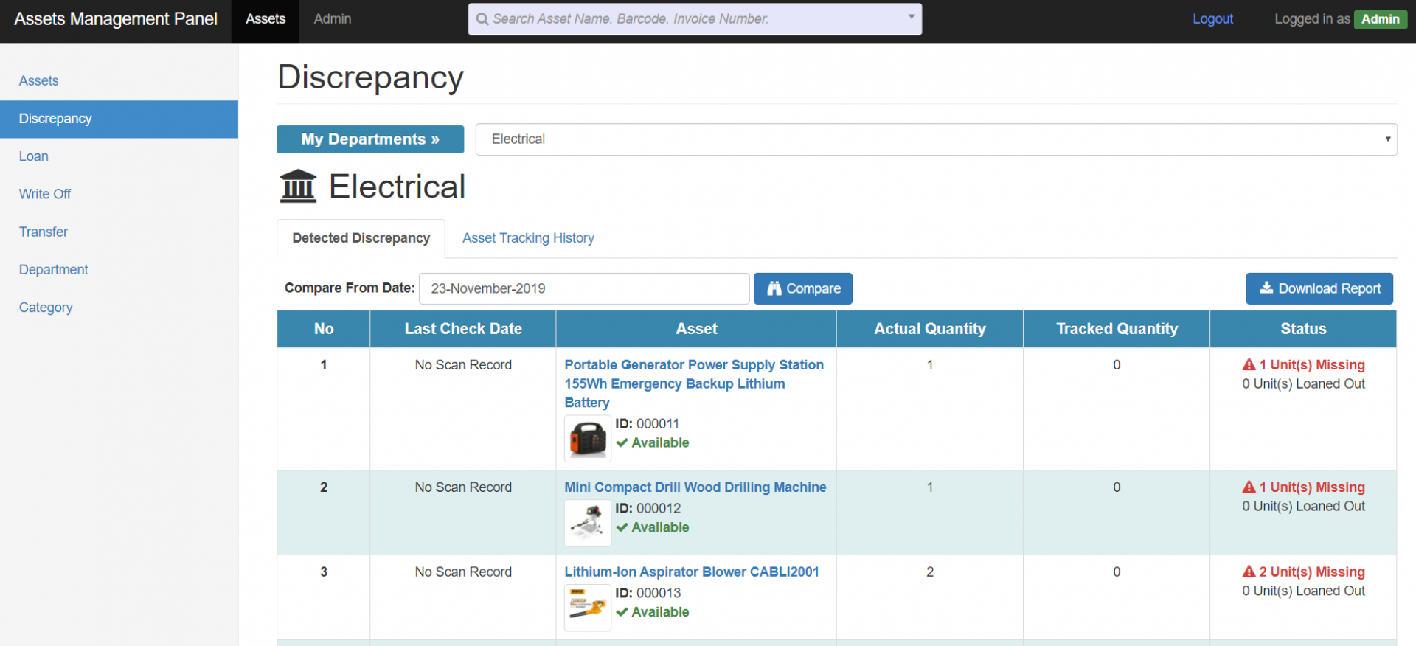
Task: Open Portable Generator Power Supply Station link
Action: [x=694, y=383]
